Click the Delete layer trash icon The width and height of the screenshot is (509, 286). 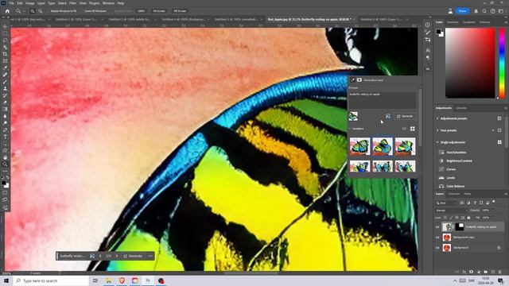500,272
